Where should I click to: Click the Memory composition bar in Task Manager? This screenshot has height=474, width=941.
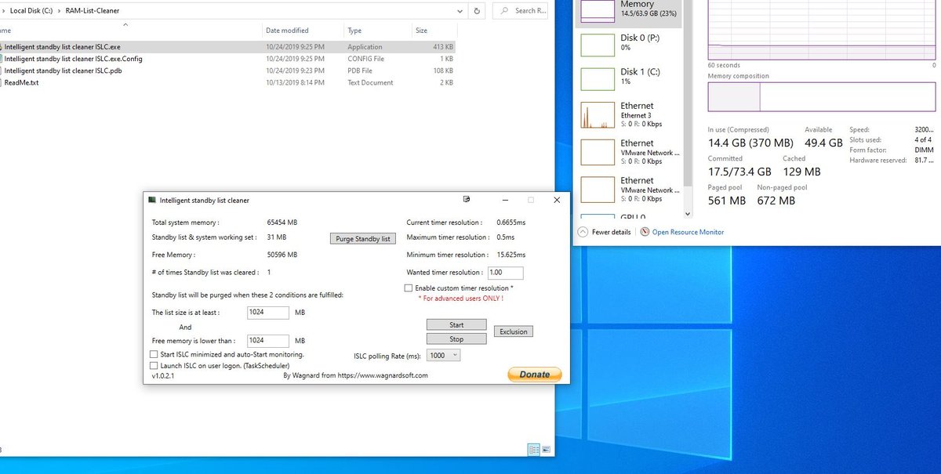tap(822, 96)
